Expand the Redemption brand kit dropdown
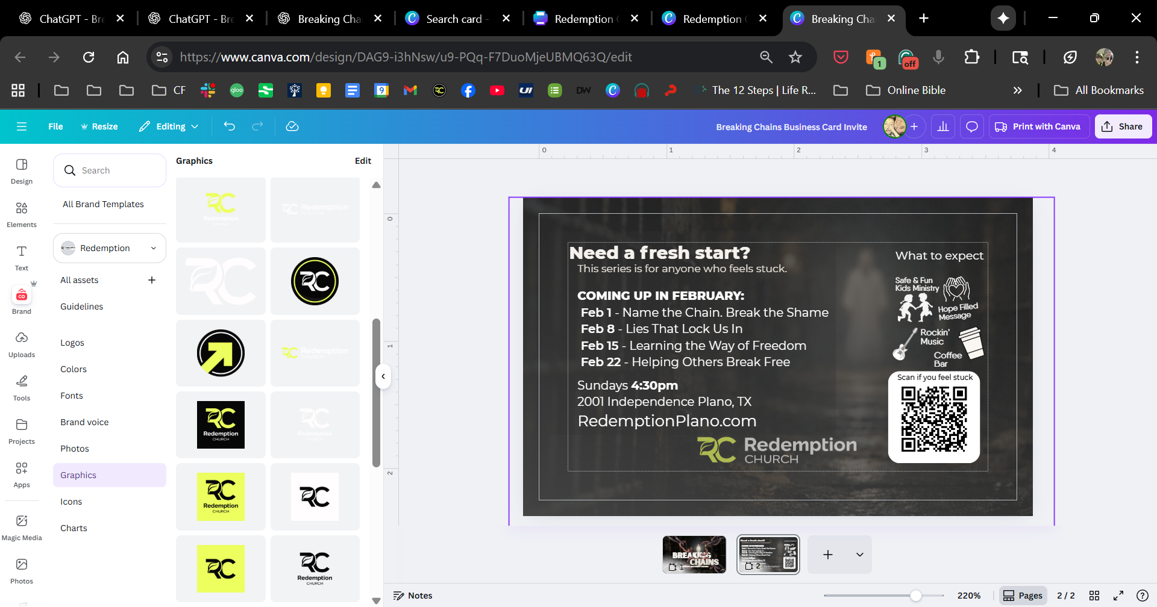 [110, 248]
